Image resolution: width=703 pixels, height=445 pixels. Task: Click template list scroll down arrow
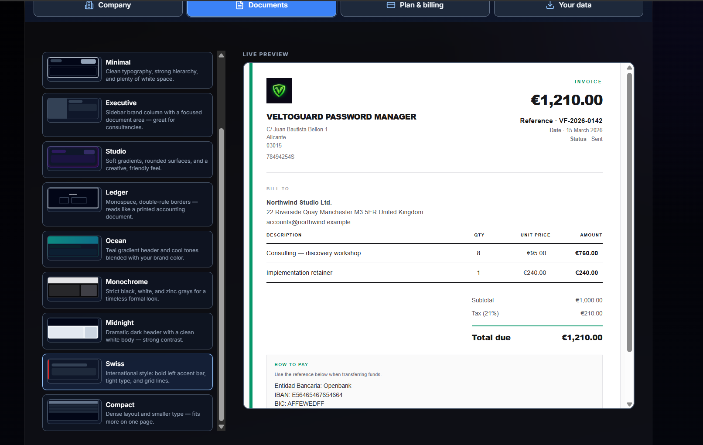221,427
